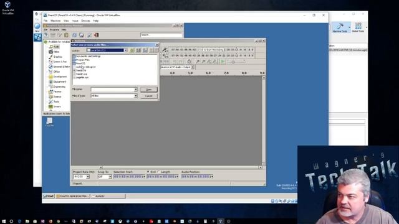Open the ReactOS folder in file list
399x224 pixels.
79,63
